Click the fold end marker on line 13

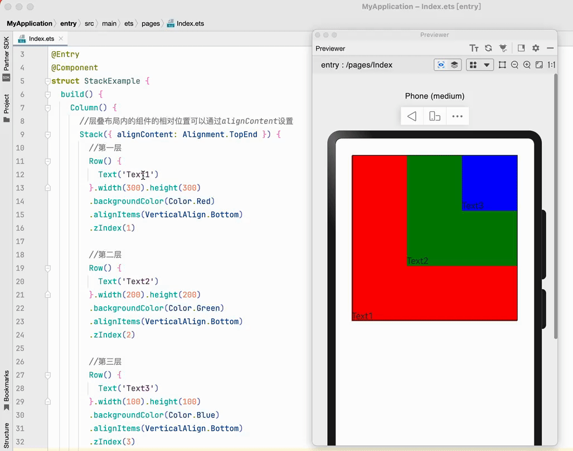[47, 188]
